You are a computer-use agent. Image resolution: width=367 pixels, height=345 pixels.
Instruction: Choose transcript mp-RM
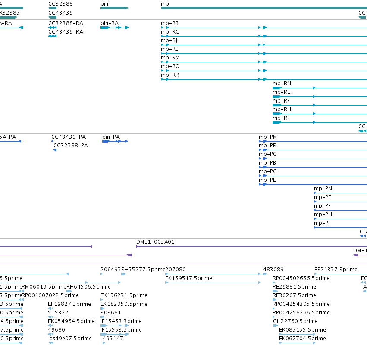point(170,58)
